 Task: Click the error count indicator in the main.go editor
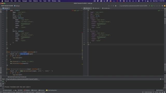73,10
